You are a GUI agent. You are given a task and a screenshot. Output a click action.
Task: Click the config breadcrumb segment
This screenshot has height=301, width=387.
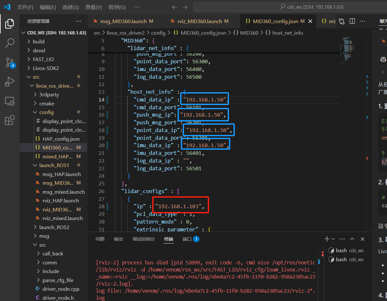tap(158, 33)
